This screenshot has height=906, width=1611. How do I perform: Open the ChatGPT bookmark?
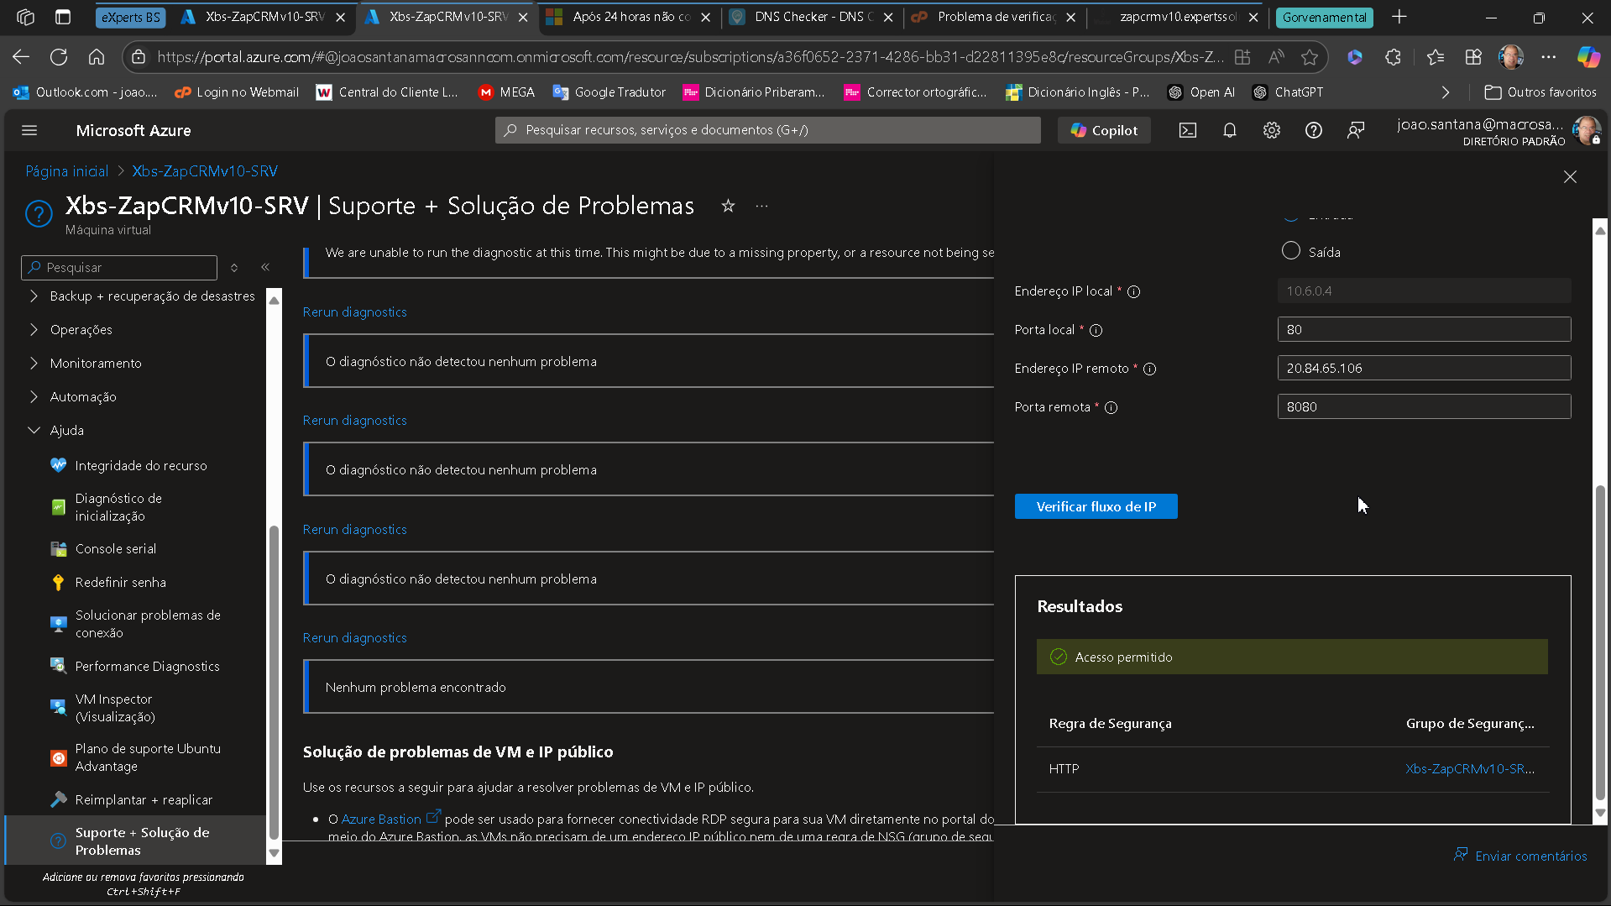(x=1287, y=92)
